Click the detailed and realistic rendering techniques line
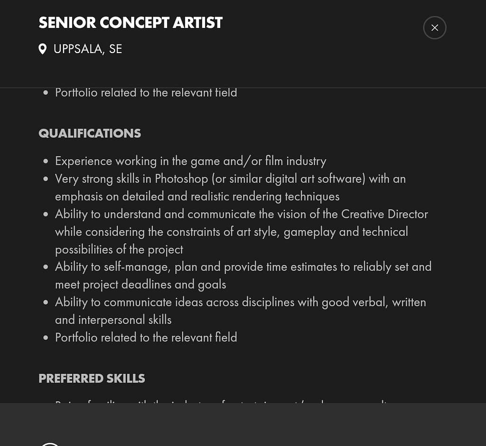 (197, 196)
